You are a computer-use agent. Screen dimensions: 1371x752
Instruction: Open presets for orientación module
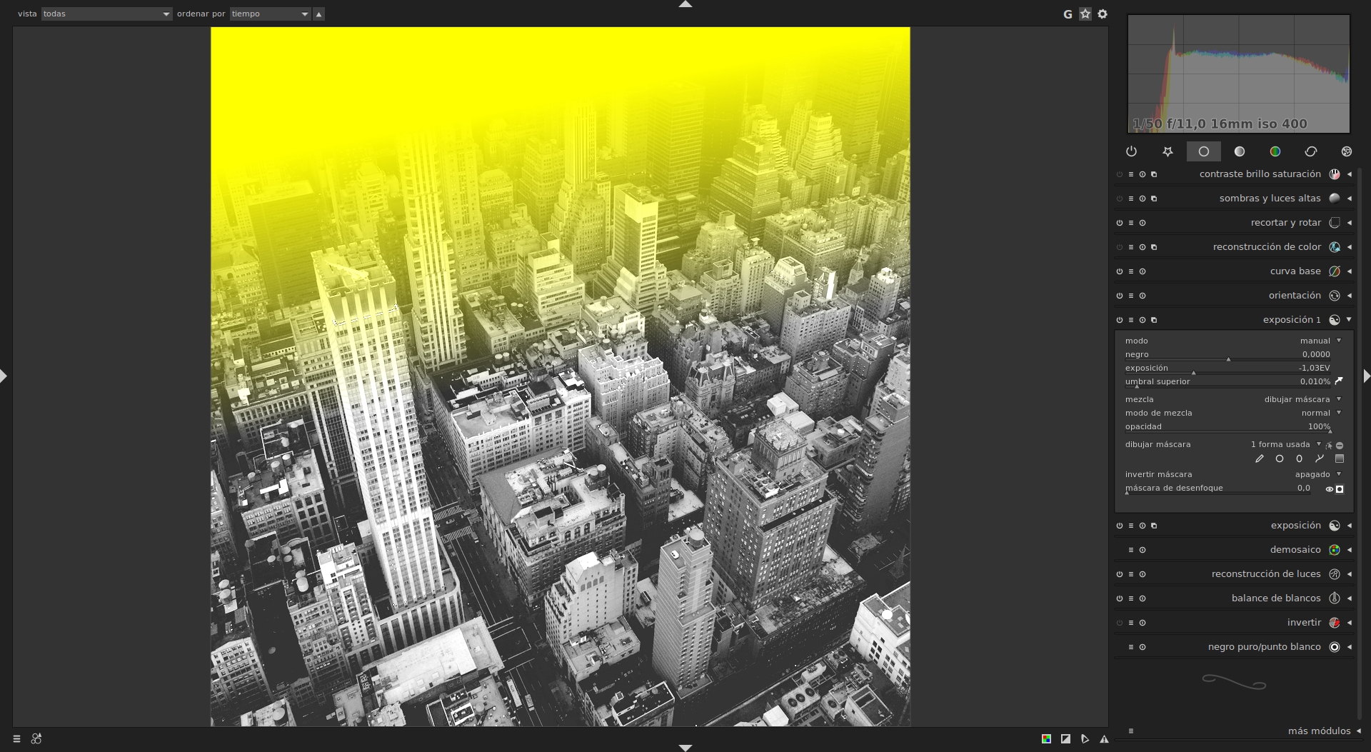1131,296
